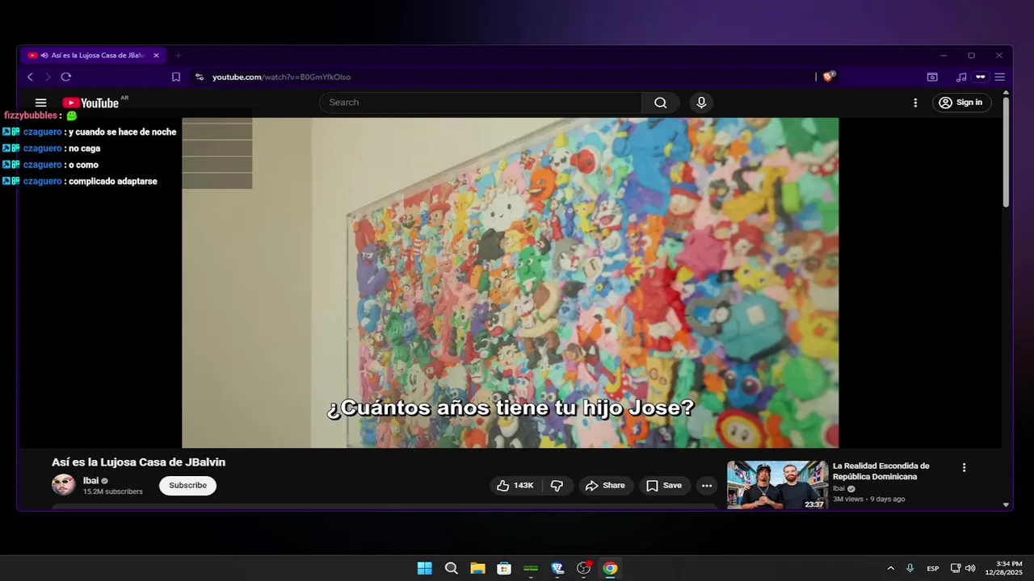The width and height of the screenshot is (1034, 581).
Task: Go to the YouTube home logo
Action: click(x=90, y=102)
